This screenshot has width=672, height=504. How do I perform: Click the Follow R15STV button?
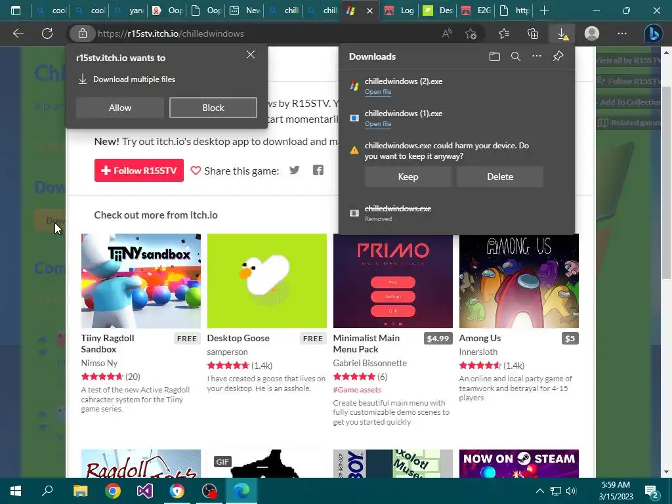point(139,170)
